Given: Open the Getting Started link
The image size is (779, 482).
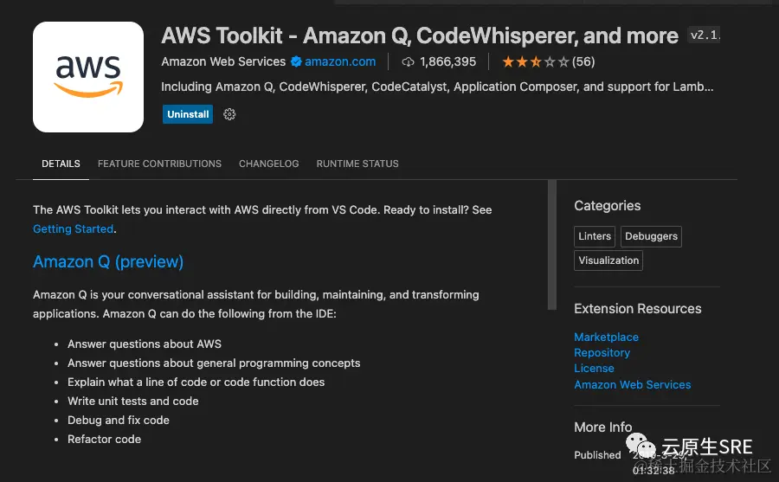Looking at the screenshot, I should coord(73,229).
